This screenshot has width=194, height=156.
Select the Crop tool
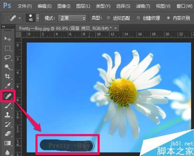coord(7,76)
